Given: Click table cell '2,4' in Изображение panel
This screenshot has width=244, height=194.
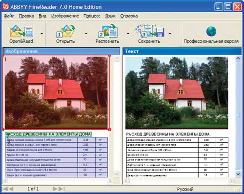Looking at the screenshot, I should [x=86, y=155].
